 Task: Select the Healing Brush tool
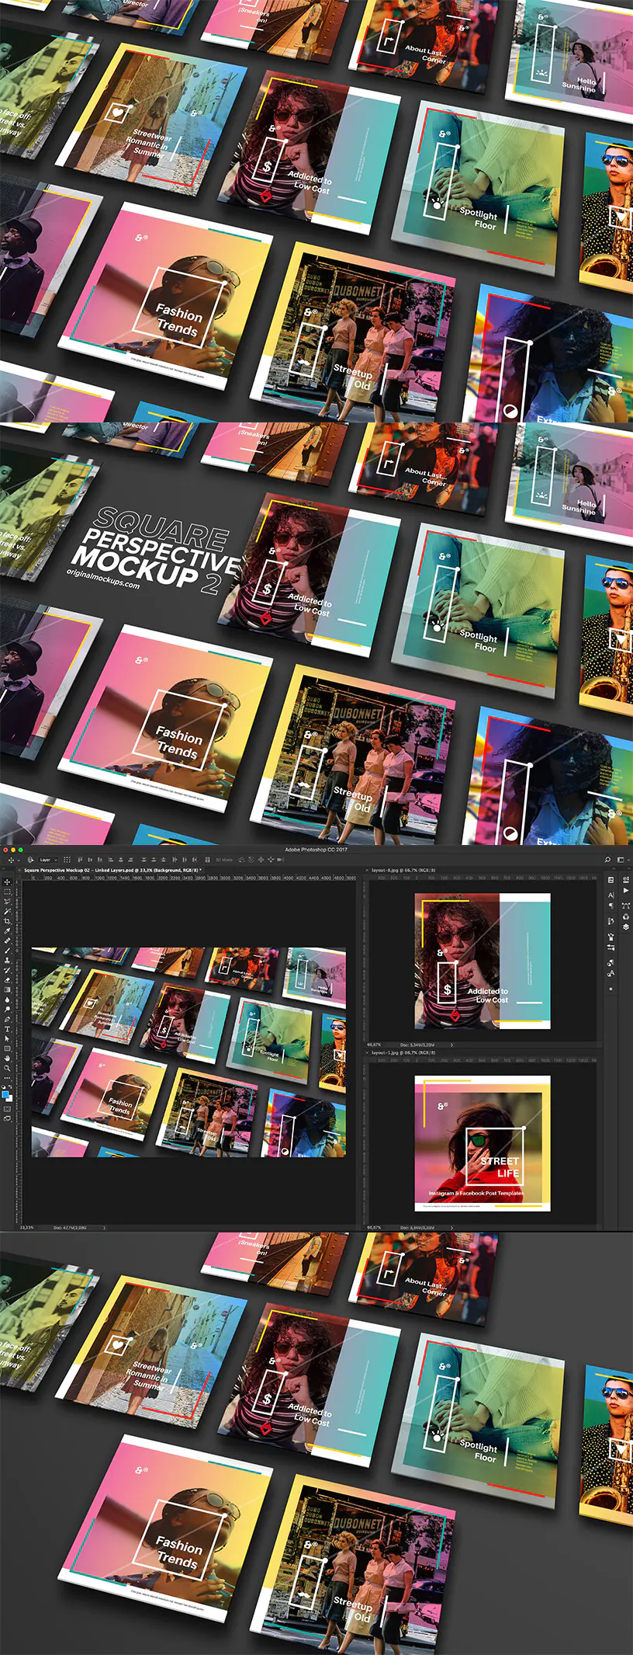coord(7,940)
